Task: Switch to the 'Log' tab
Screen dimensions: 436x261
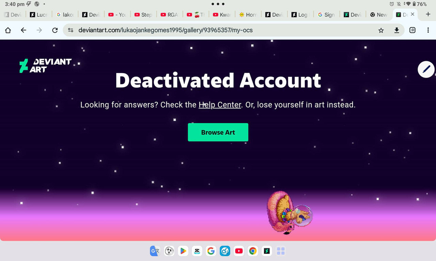Action: tap(300, 15)
